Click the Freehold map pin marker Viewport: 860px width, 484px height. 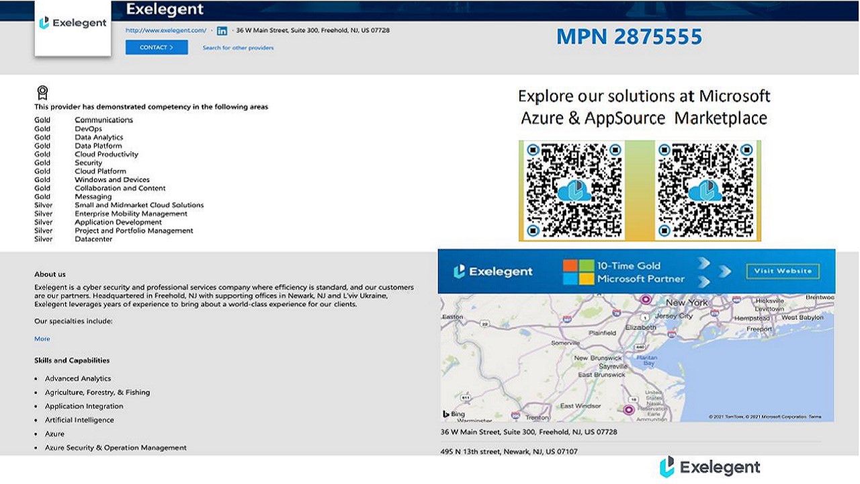[x=630, y=409]
